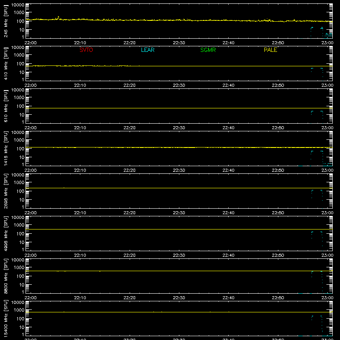Click 22:10 time label of 245 MHz plot
This screenshot has height=340, width=340.
click(x=80, y=43)
